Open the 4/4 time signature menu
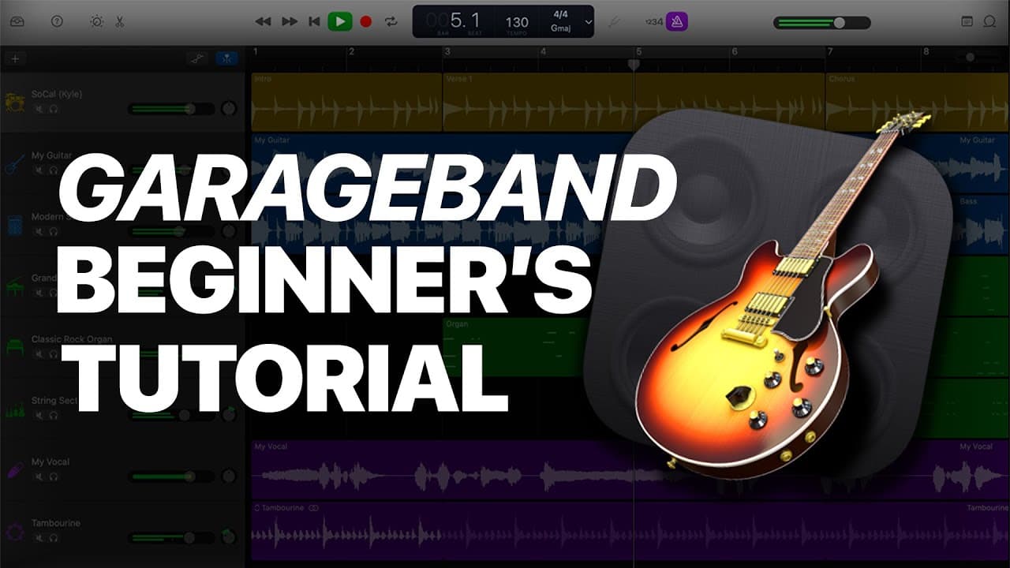The height and width of the screenshot is (568, 1010). click(560, 14)
